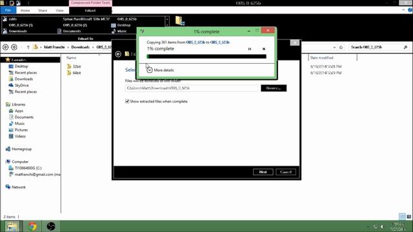The image size is (413, 232).
Task: Open source OBS_0_625b link in copy dialog
Action: pos(195,42)
